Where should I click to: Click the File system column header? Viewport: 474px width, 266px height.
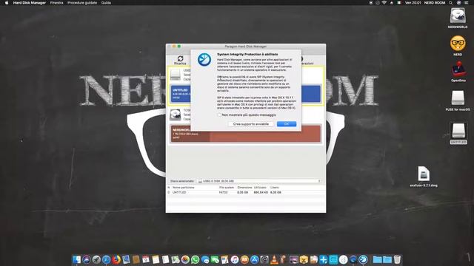click(x=227, y=188)
